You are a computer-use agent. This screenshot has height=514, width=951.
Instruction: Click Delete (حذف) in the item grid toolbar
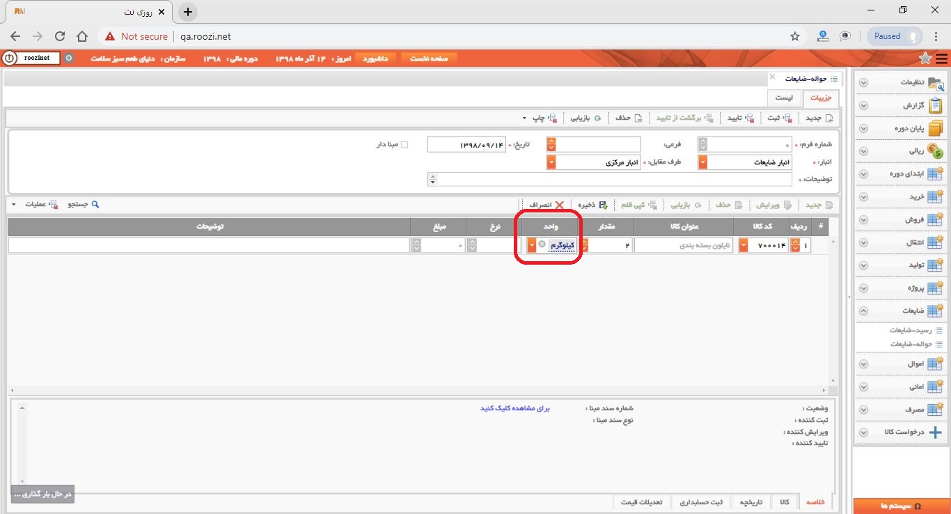pos(730,205)
